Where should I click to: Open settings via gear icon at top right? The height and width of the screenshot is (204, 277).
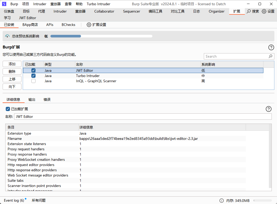coord(264,11)
